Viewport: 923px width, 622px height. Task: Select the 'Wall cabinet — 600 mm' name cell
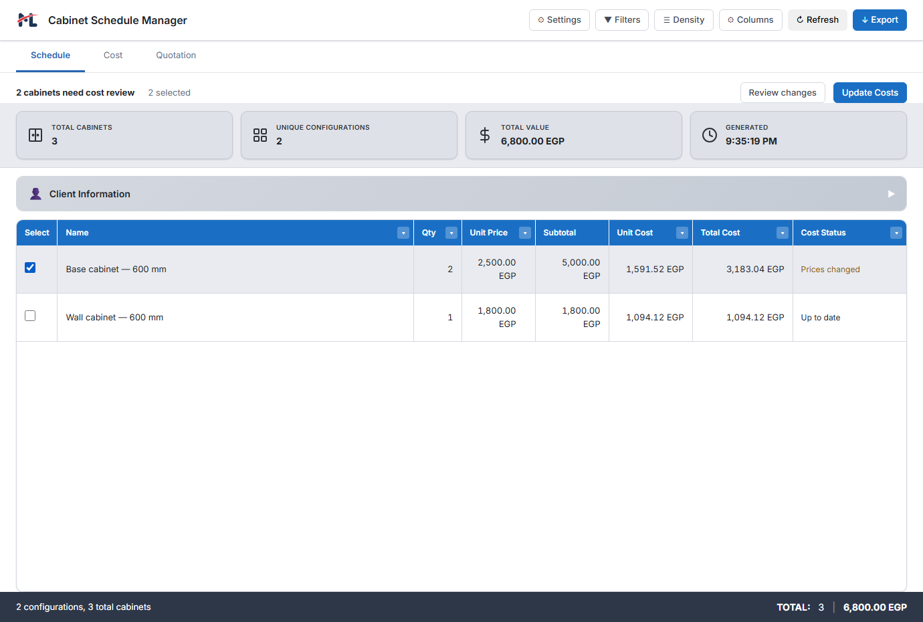(x=235, y=318)
